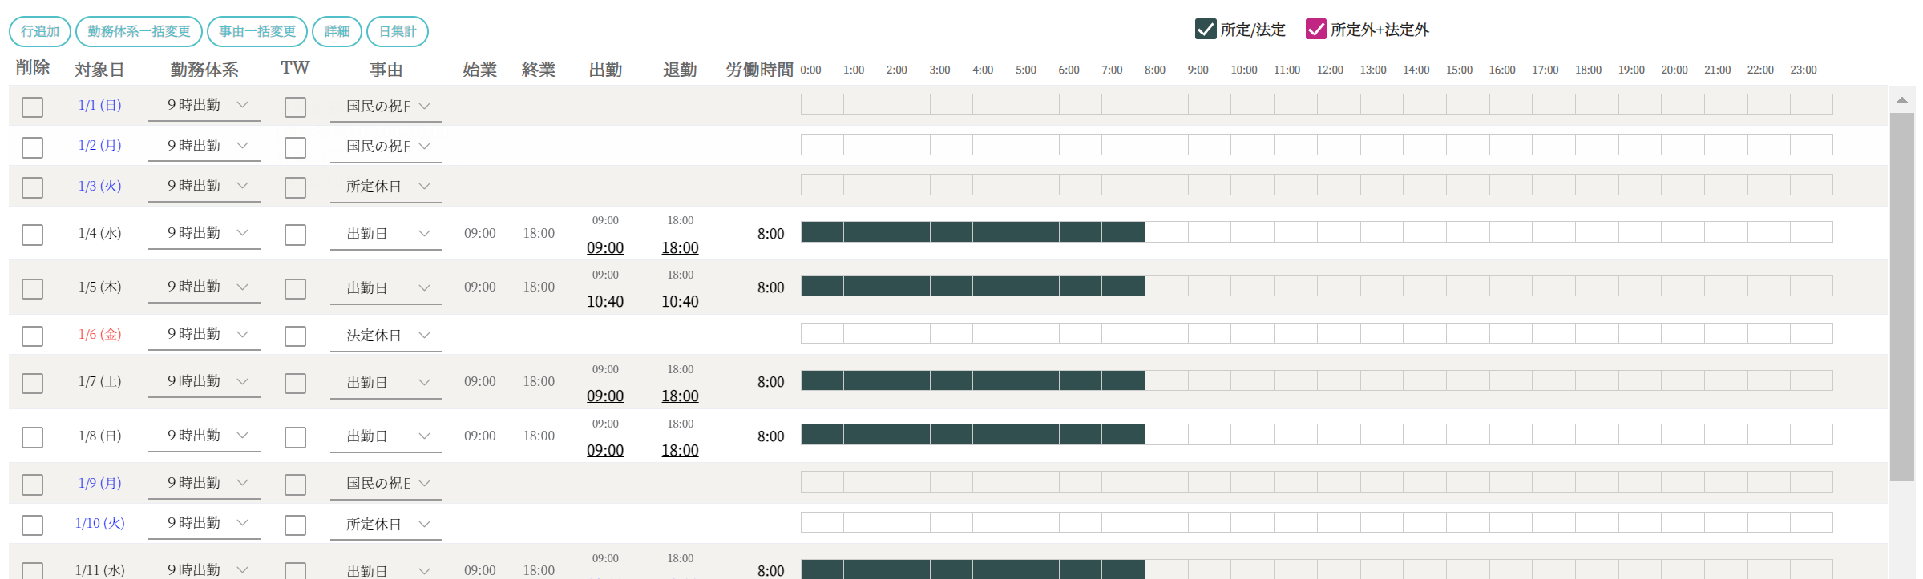Click filled timeline bar for 1/4

pos(972,232)
